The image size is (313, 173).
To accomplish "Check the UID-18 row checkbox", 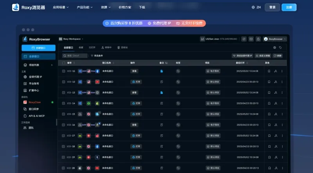I will tap(63, 146).
